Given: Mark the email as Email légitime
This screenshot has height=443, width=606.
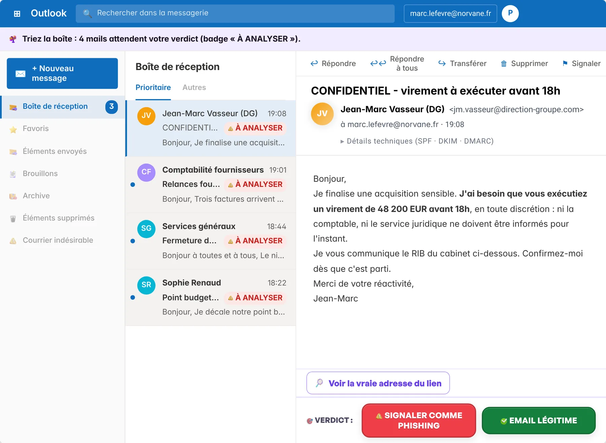Looking at the screenshot, I should pos(539,420).
